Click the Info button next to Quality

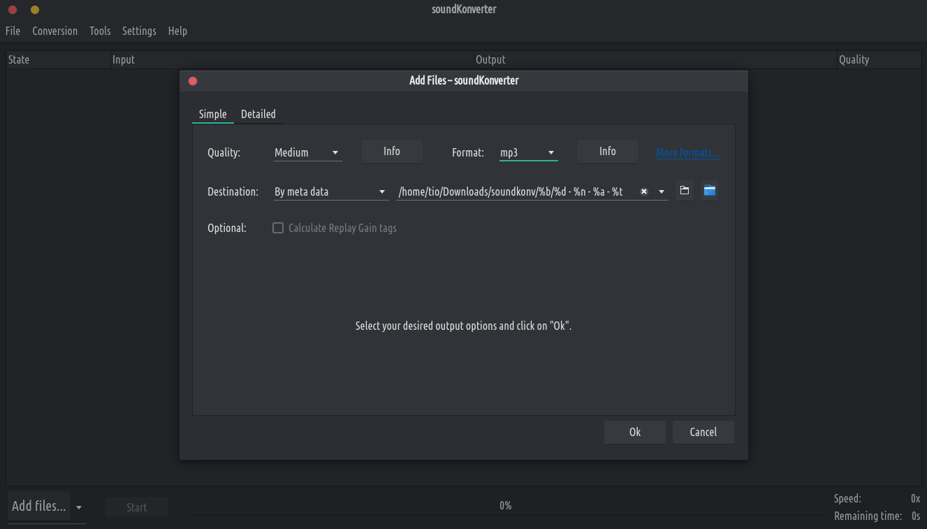(x=392, y=152)
